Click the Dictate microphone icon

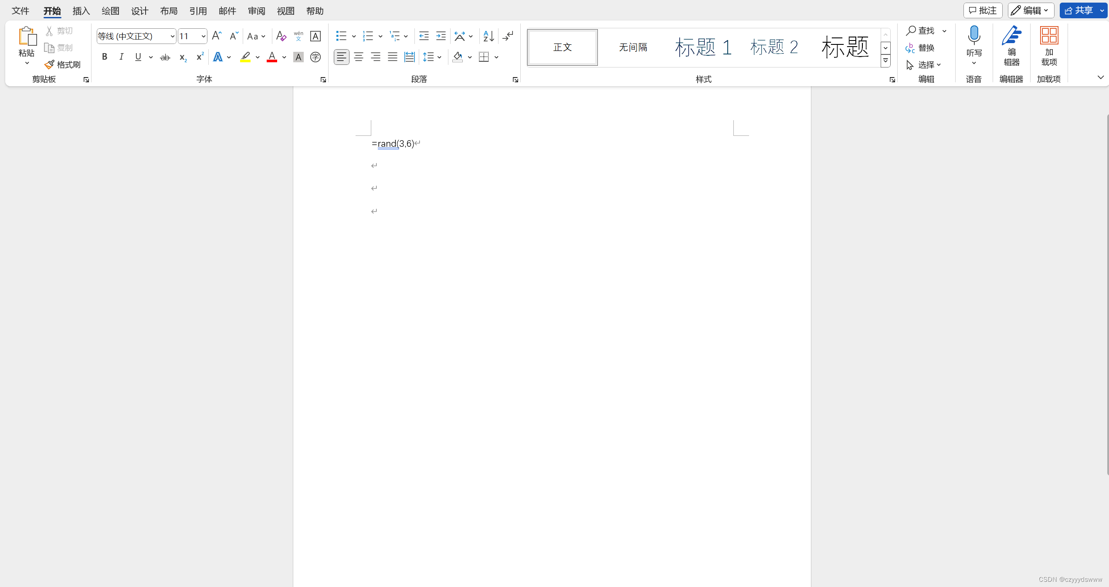click(974, 36)
